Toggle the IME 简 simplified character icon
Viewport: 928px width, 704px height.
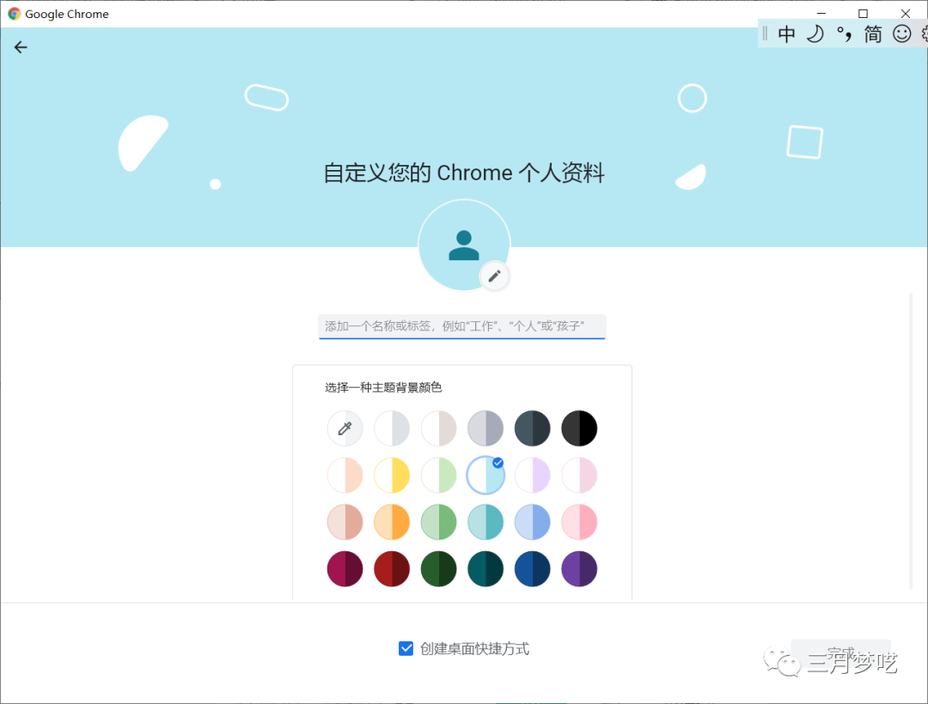pos(873,33)
